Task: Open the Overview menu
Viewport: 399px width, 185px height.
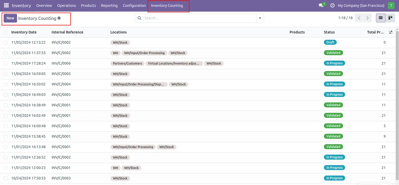Action: (44, 6)
